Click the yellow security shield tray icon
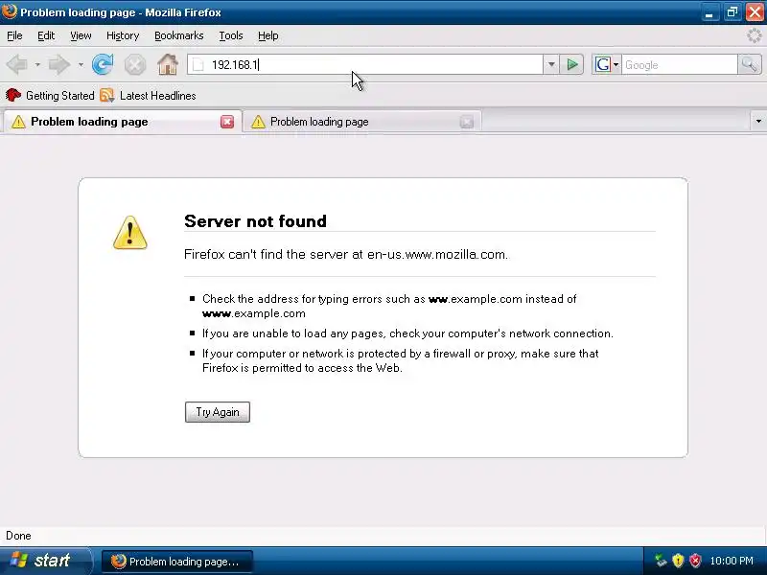The image size is (767, 575). (678, 561)
